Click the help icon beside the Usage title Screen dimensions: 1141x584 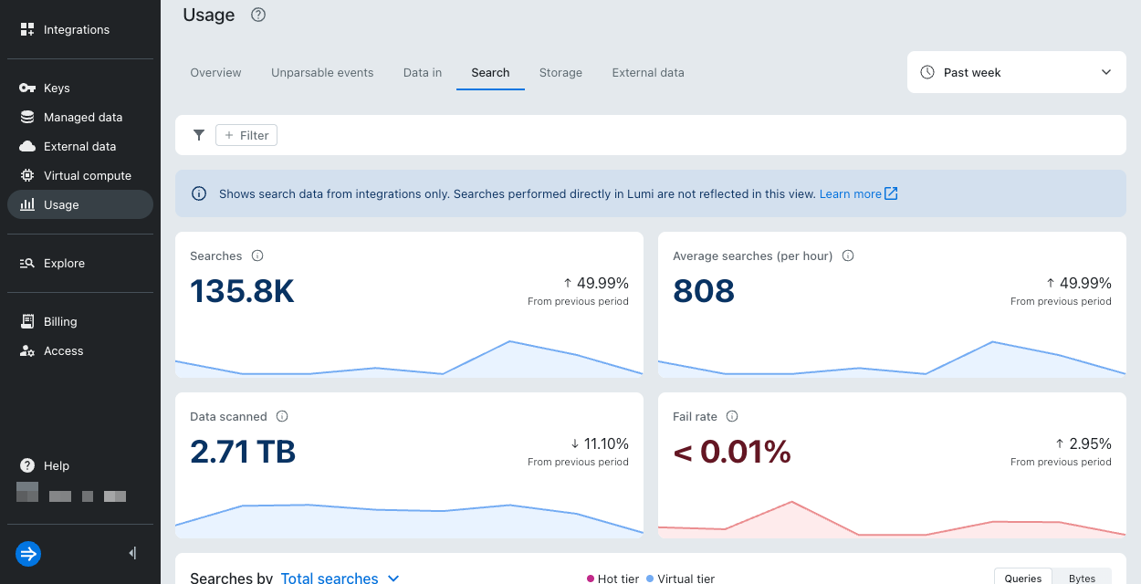(x=258, y=15)
